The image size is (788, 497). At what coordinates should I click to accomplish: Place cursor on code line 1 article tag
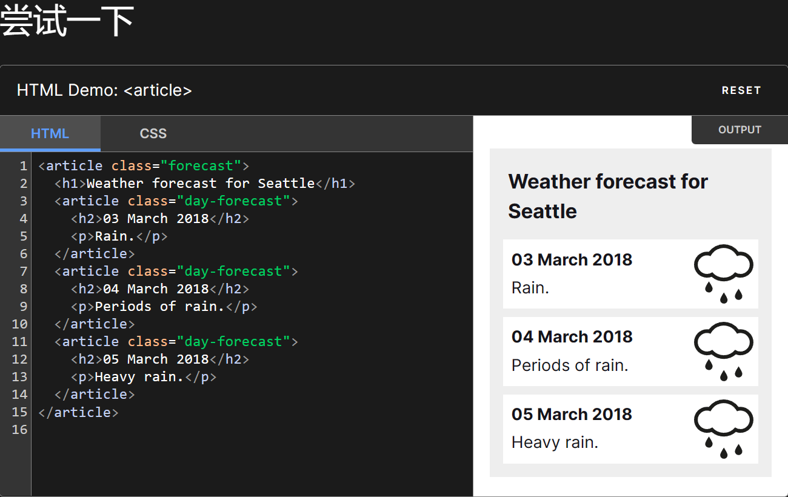tap(74, 165)
